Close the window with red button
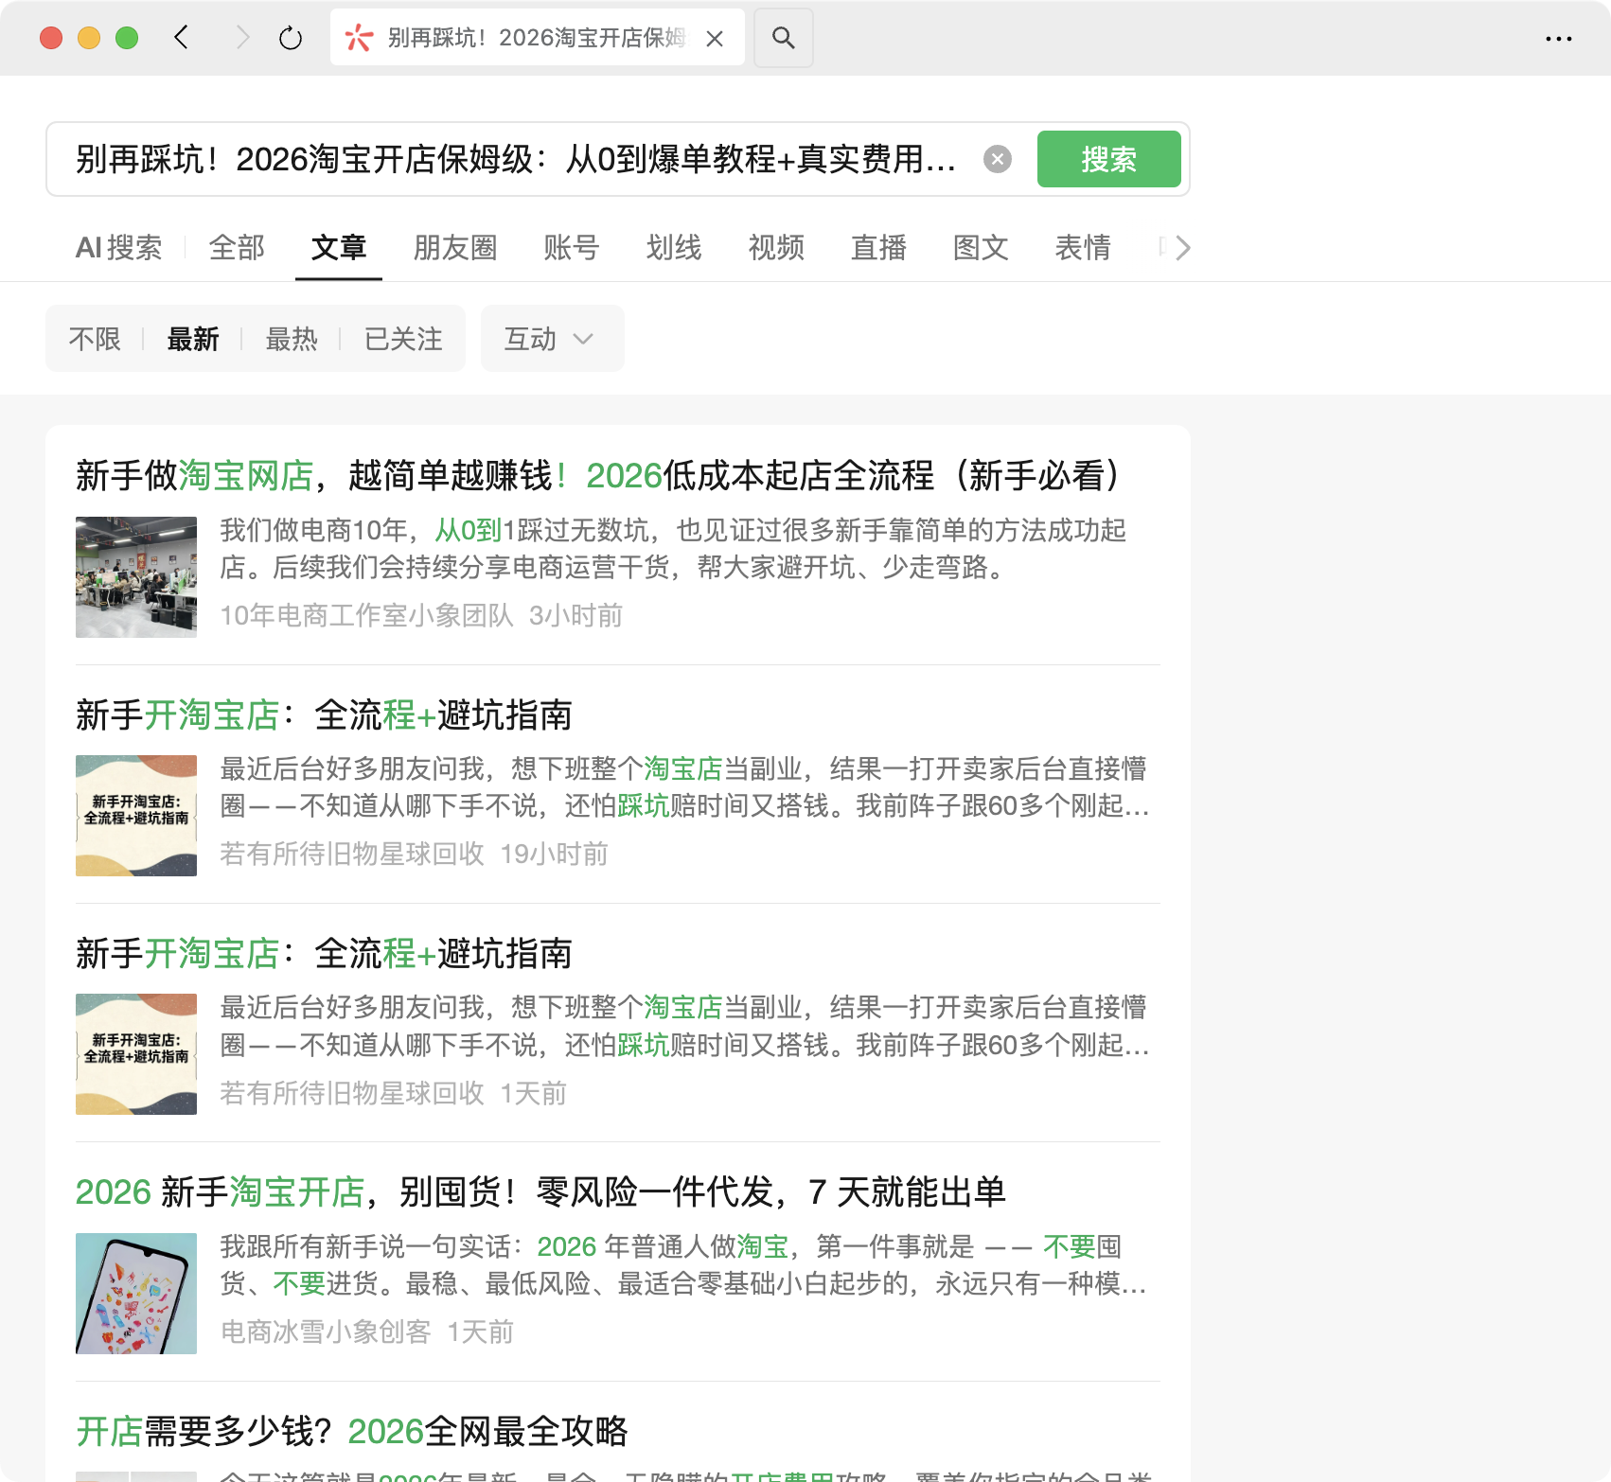Screen dimensions: 1611x1482 [x=51, y=38]
